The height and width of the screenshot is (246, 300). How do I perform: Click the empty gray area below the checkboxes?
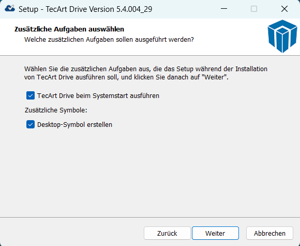pos(150,172)
